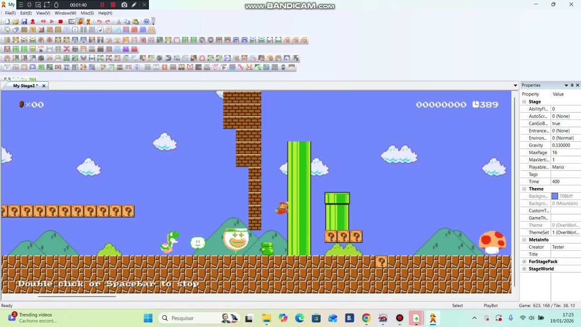The image size is (581, 327).
Task: Click the Time value 400 field
Action: (566, 182)
